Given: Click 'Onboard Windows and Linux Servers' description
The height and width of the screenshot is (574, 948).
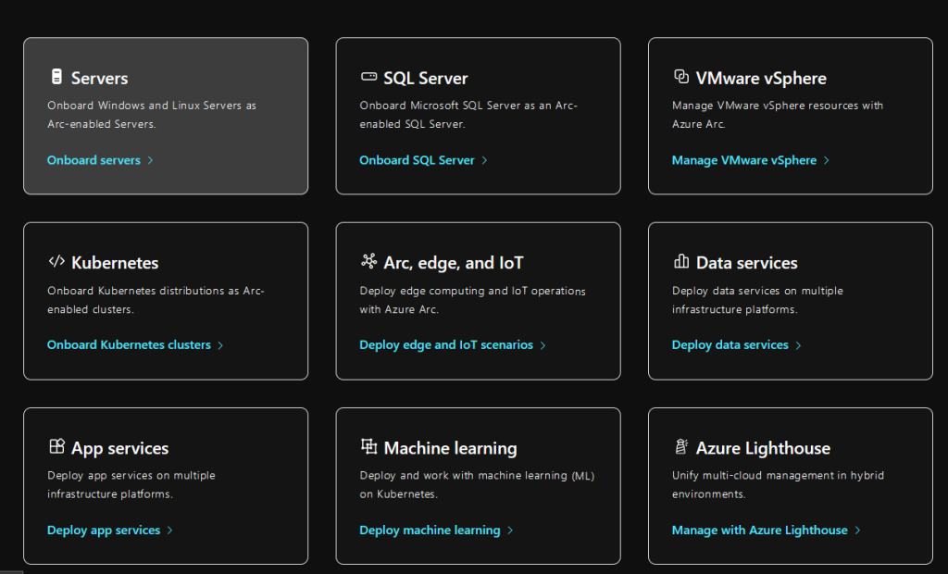Looking at the screenshot, I should [152, 114].
